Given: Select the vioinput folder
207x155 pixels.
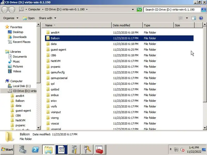Looking at the screenshot, I should pyautogui.click(x=119, y=112).
